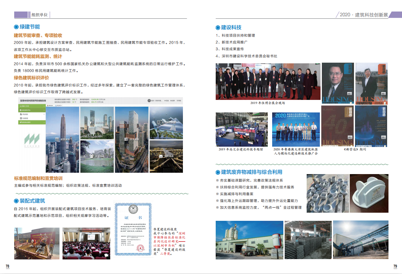
Task: Click the 帮助 help link
Action: (178, 101)
